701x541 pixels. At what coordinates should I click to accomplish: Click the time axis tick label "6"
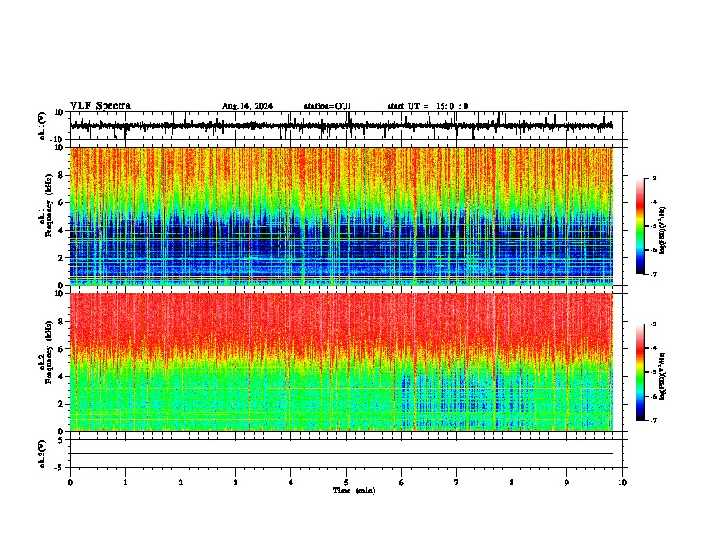click(401, 483)
